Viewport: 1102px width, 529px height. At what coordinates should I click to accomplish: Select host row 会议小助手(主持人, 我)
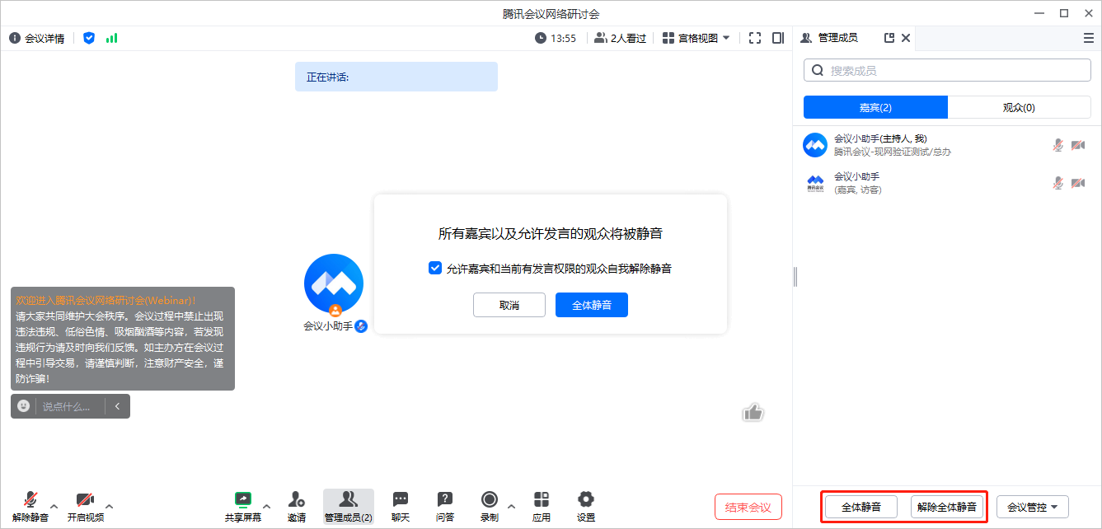(947, 145)
